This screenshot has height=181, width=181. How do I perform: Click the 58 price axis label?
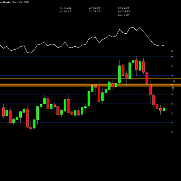(x=172, y=113)
